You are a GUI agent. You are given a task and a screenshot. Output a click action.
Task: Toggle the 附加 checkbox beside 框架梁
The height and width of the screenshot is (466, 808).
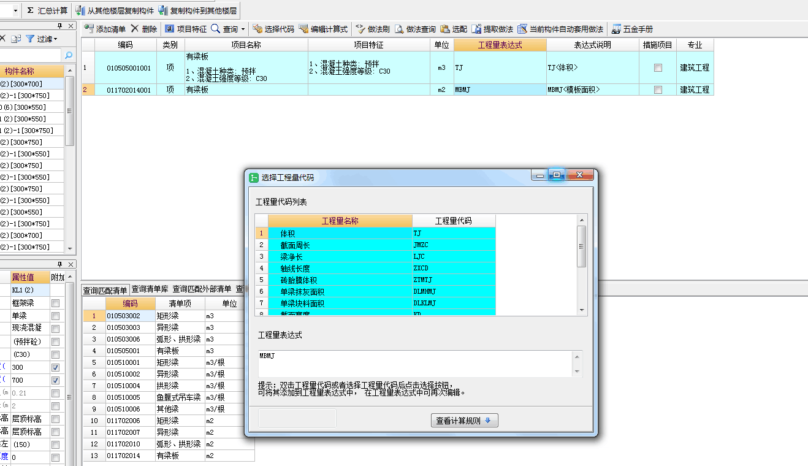tap(56, 303)
